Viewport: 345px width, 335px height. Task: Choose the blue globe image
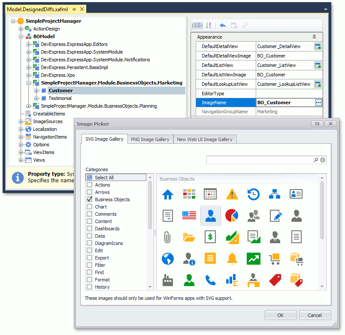[x=167, y=259]
